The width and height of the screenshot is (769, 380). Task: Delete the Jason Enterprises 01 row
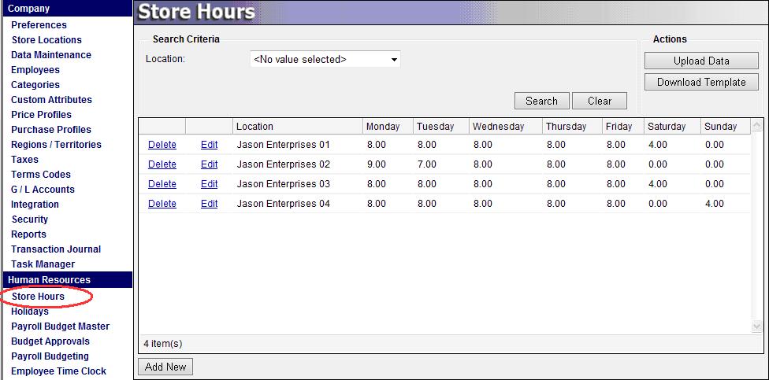tap(162, 145)
